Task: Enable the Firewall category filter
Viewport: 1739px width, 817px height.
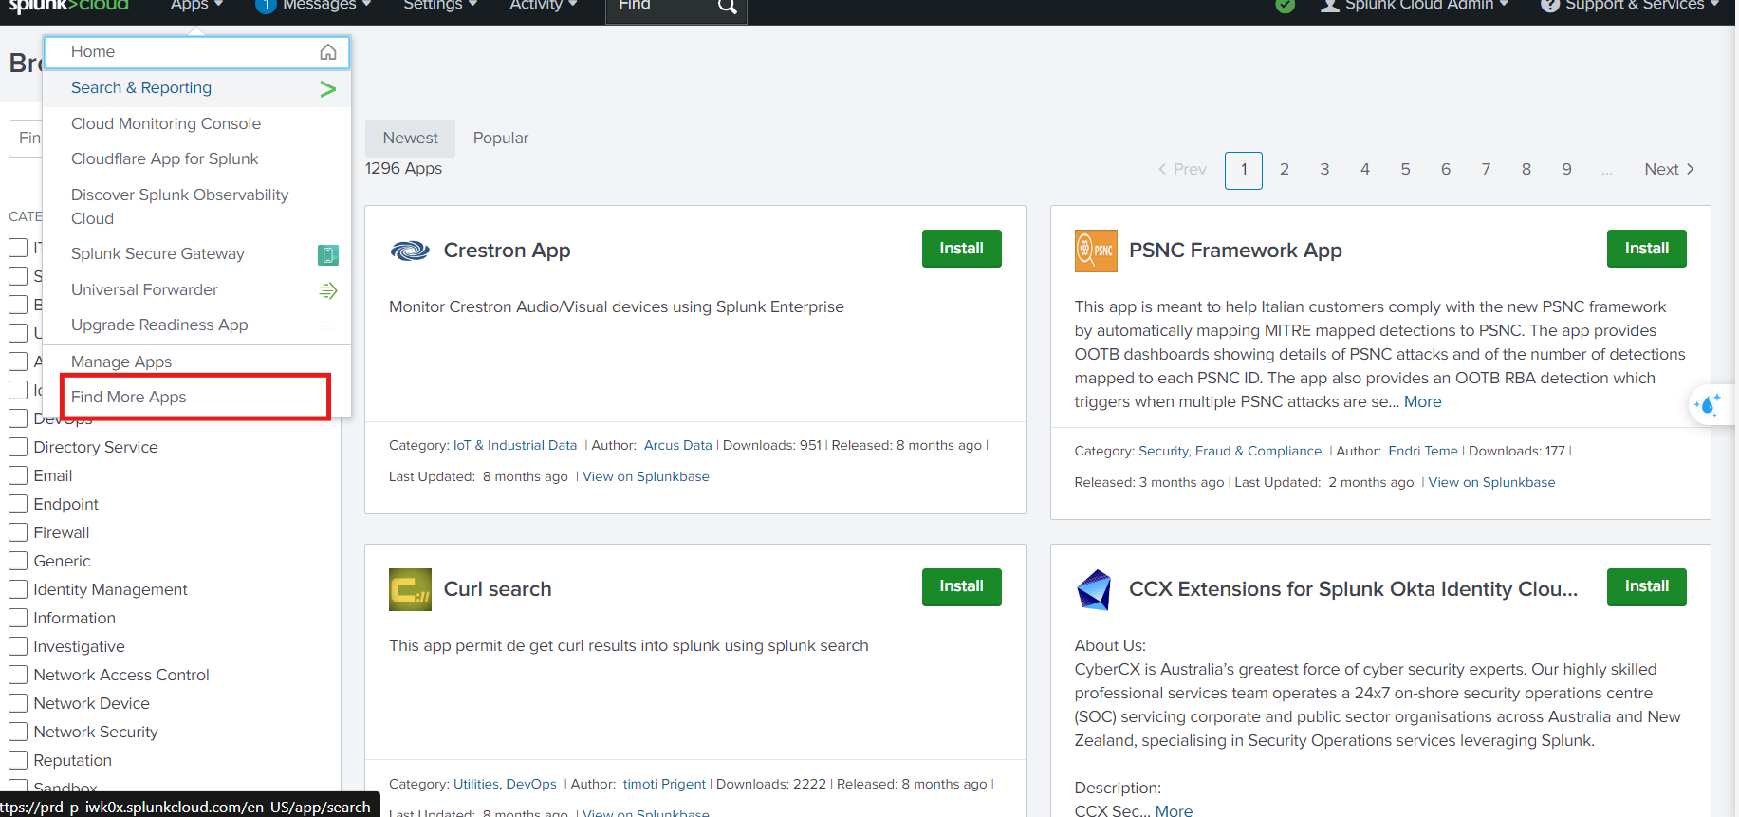Action: click(18, 532)
